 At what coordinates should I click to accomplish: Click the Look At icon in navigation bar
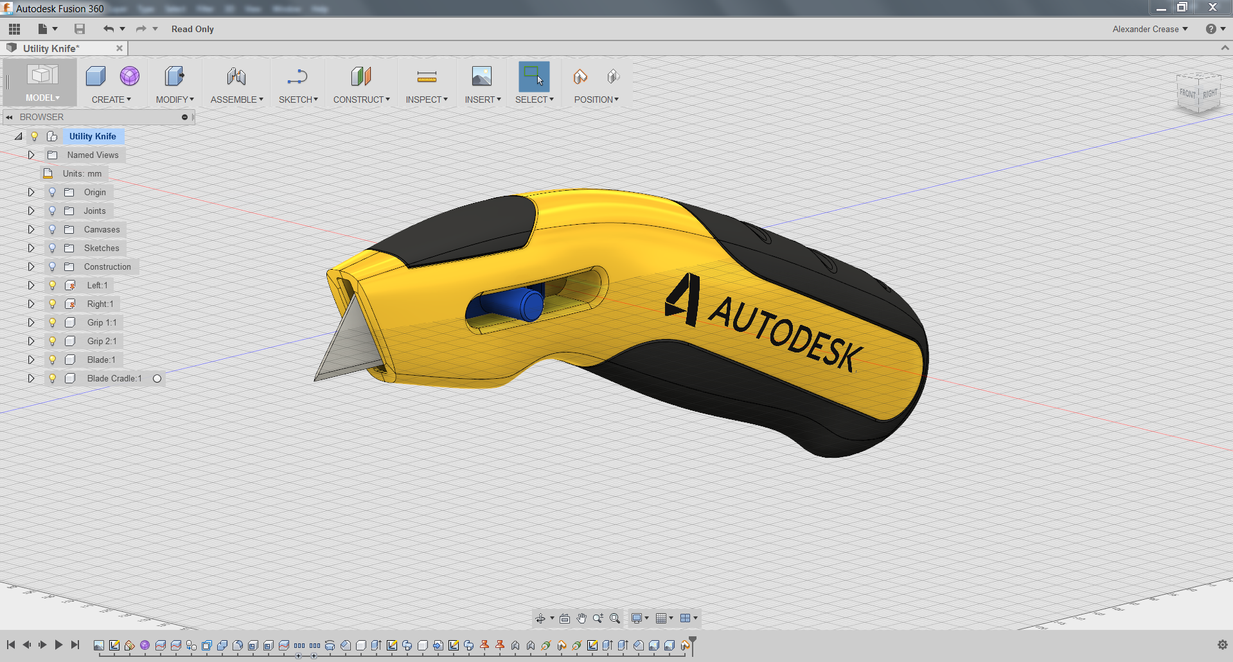[x=564, y=618]
